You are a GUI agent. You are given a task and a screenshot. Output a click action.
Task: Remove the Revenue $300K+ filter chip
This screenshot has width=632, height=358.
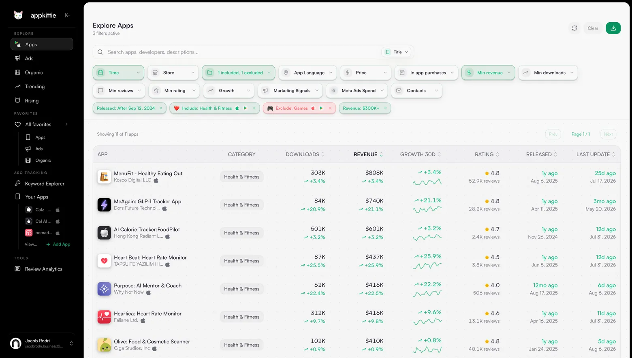(x=385, y=108)
